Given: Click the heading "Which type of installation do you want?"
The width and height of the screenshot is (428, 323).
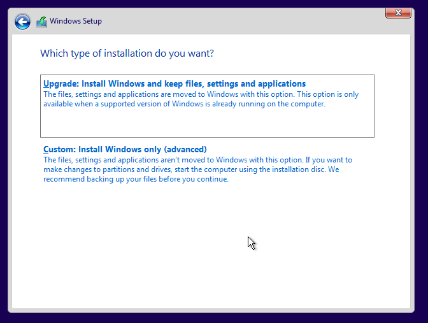Looking at the screenshot, I should coord(127,54).
